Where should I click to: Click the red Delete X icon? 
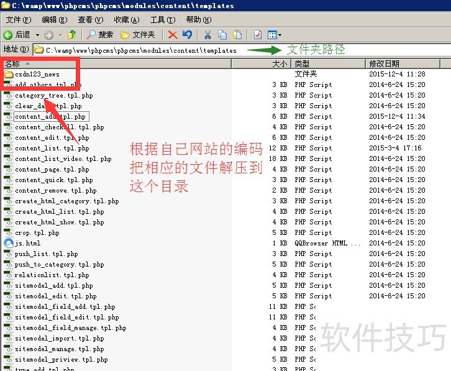click(x=173, y=35)
